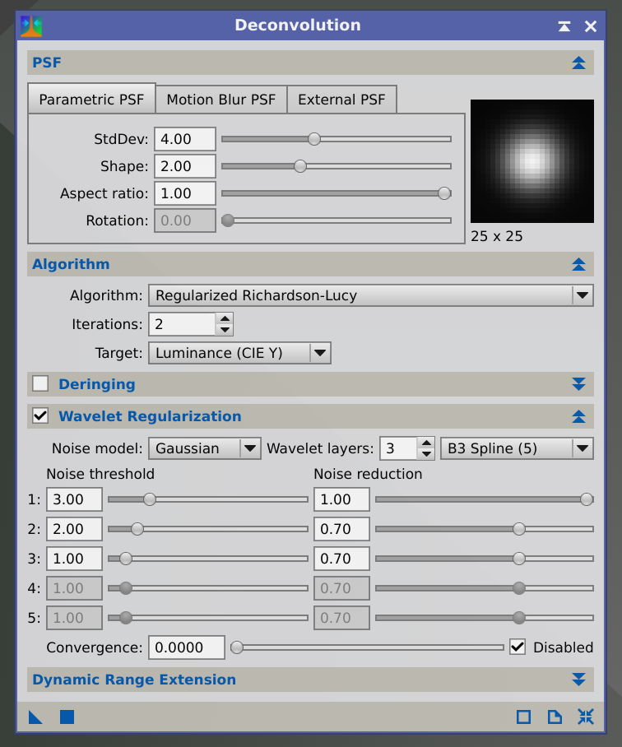Click the Wavelet layers number field
Image resolution: width=622 pixels, height=747 pixels.
(x=399, y=448)
